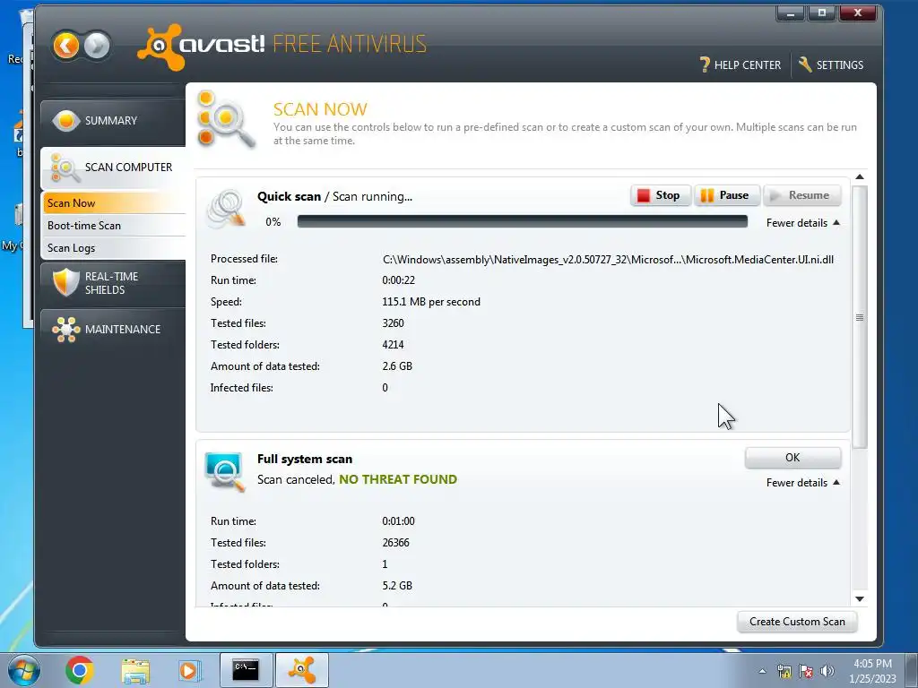This screenshot has width=918, height=688.
Task: Click the Real-Time Shields shield icon
Action: tap(65, 282)
